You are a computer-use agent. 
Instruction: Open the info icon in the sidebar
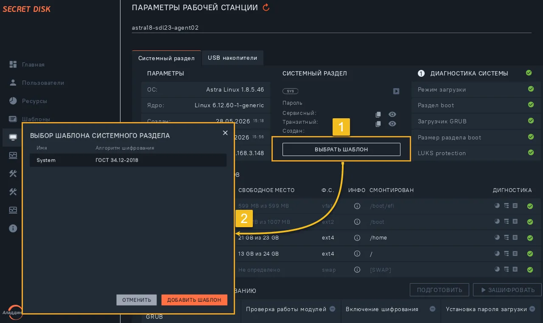click(x=13, y=228)
